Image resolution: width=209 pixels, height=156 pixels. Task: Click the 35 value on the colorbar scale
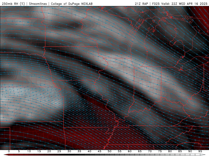point(79,151)
